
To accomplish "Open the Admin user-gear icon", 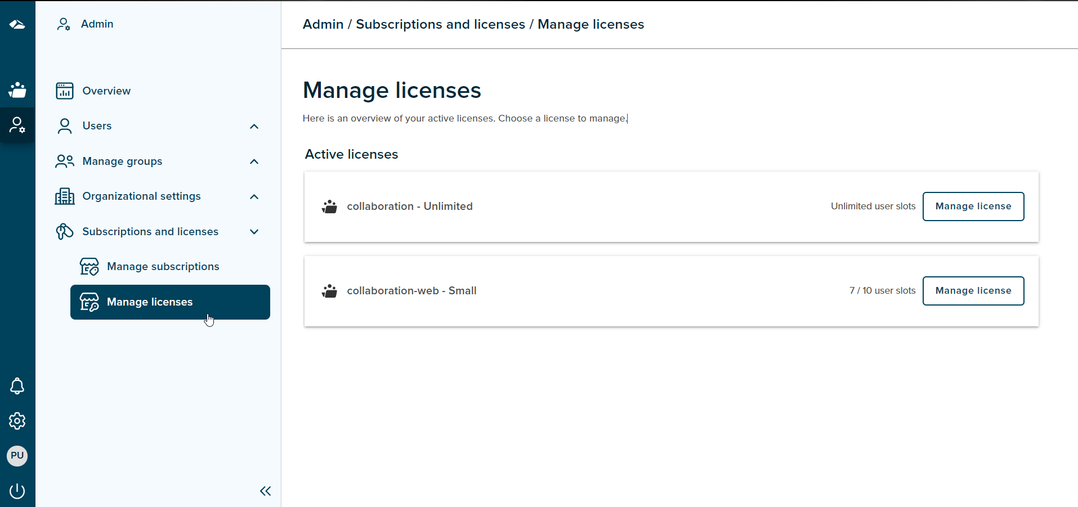I will 63,24.
